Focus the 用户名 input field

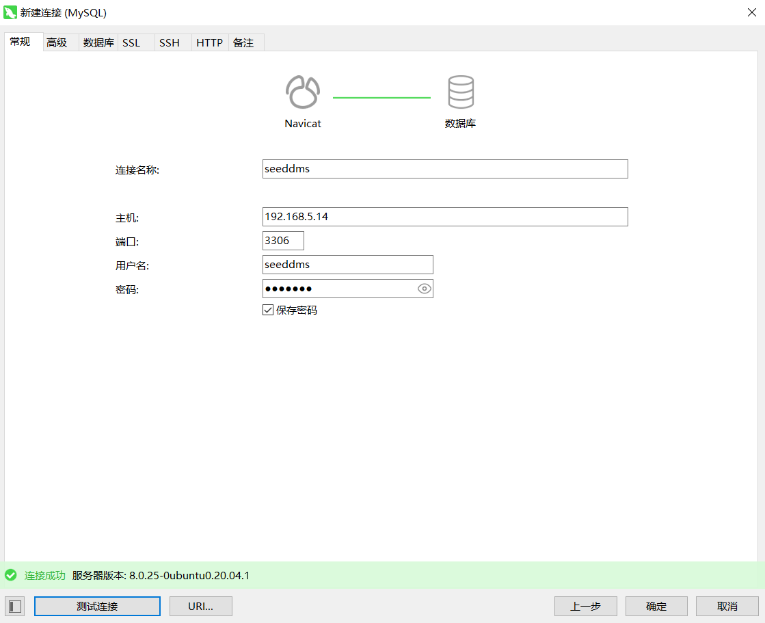click(347, 265)
